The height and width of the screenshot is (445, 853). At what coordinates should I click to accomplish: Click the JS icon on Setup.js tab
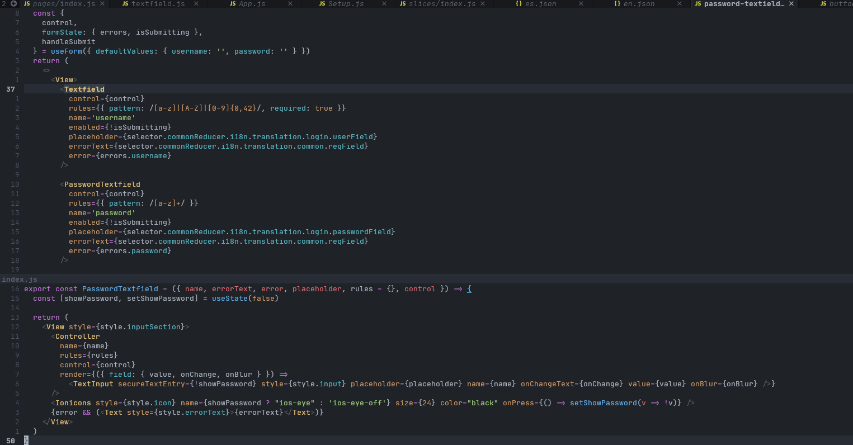pyautogui.click(x=323, y=4)
